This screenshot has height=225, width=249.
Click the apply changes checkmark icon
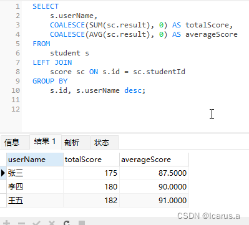pyautogui.click(x=37, y=223)
